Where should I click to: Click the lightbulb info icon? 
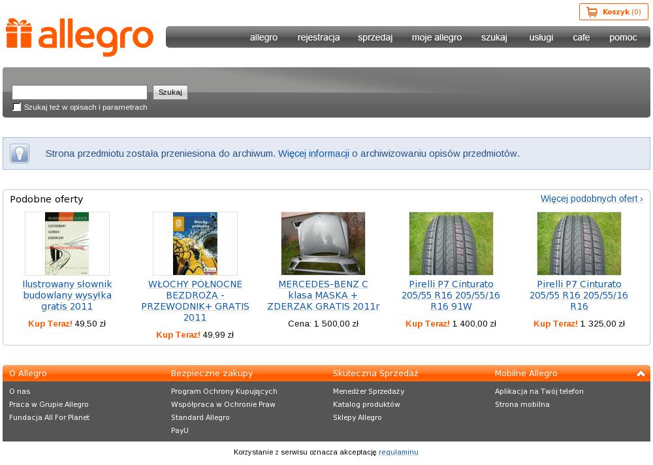[20, 153]
